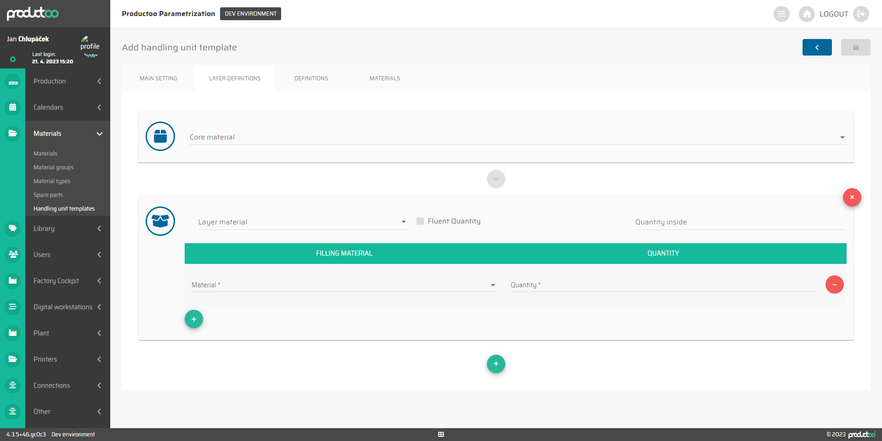Screen dimensions: 882x441
Task: Click the grey save disk icon
Action: pyautogui.click(x=855, y=47)
